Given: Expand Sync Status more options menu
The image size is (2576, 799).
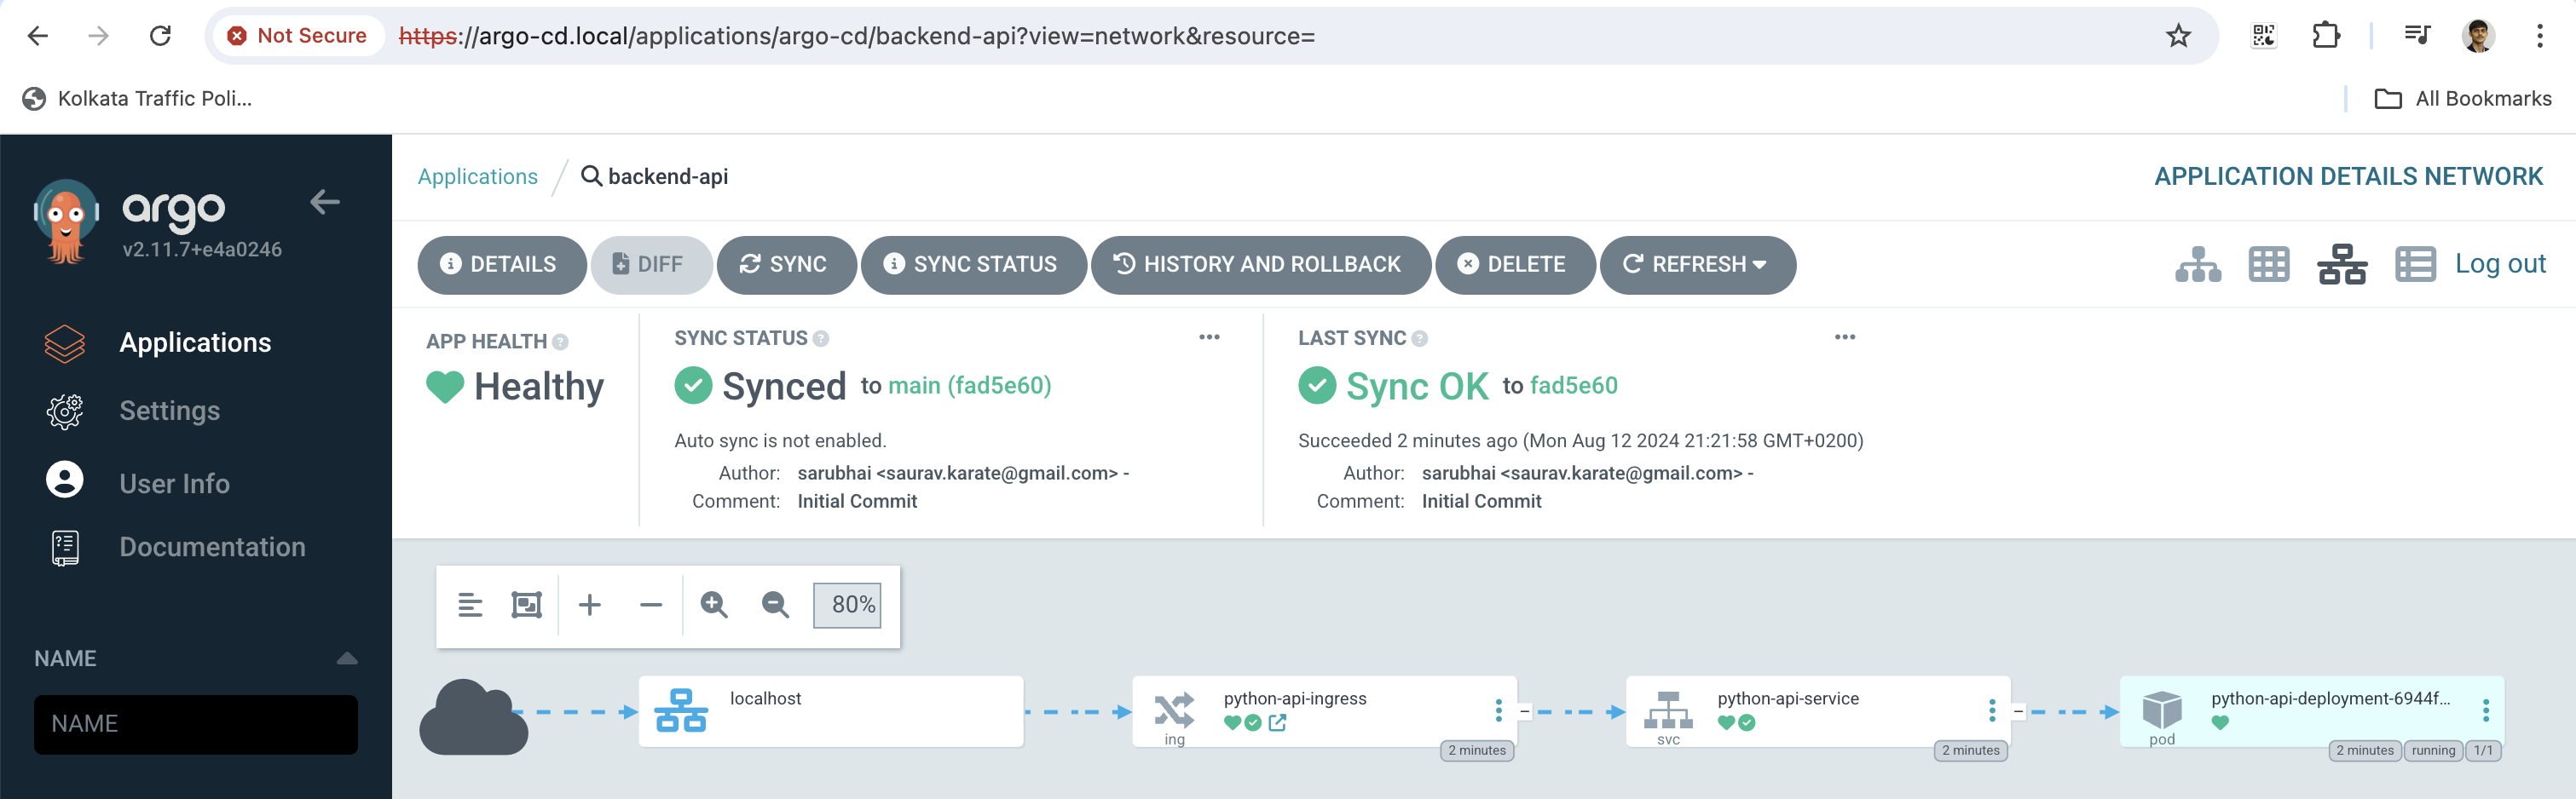Looking at the screenshot, I should click(1209, 337).
